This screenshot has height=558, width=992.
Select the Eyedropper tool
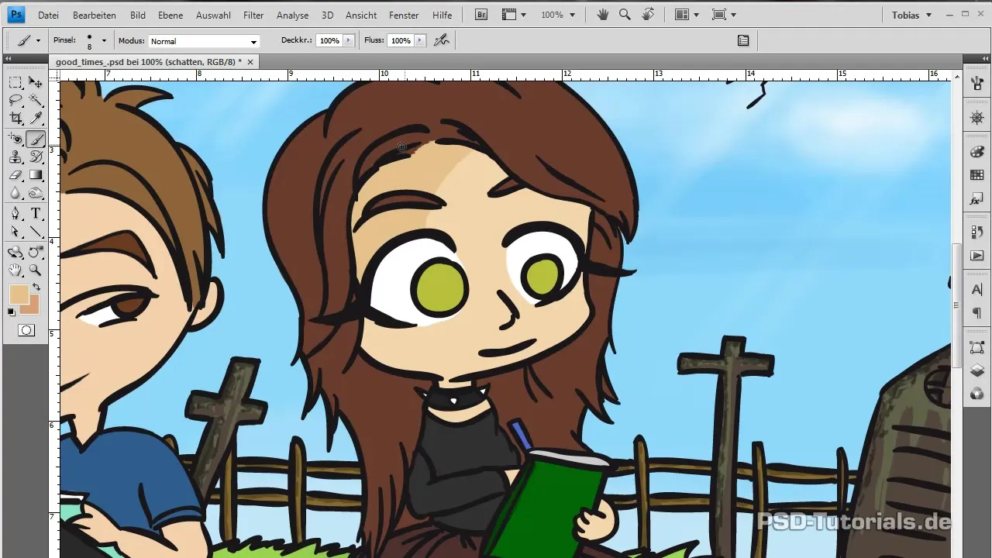(36, 119)
